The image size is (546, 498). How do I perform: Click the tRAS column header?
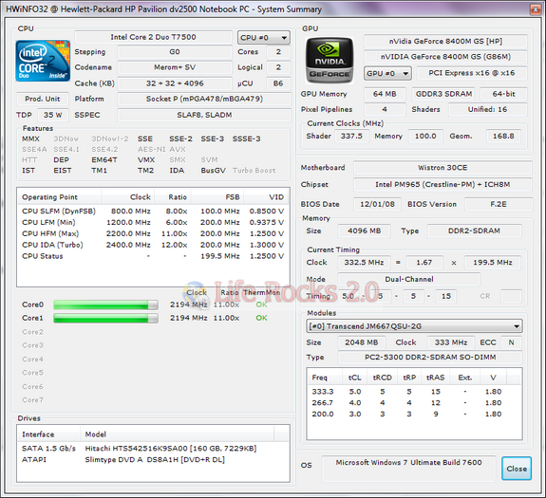[435, 378]
